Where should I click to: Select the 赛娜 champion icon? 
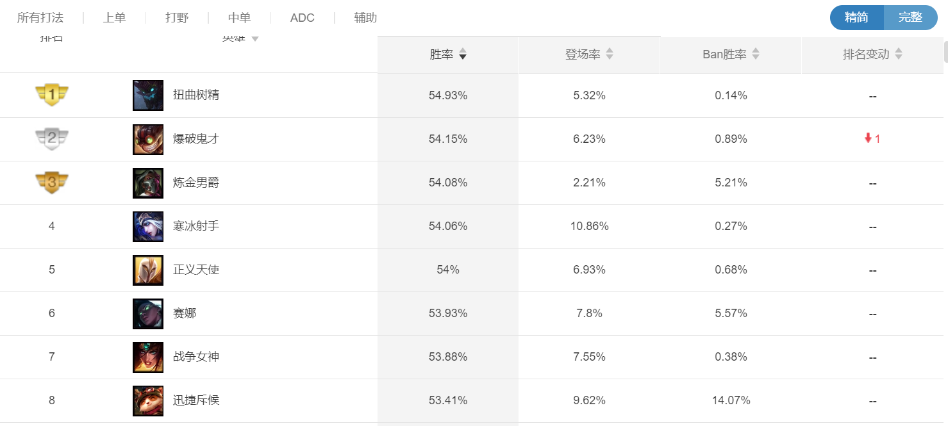[x=148, y=313]
